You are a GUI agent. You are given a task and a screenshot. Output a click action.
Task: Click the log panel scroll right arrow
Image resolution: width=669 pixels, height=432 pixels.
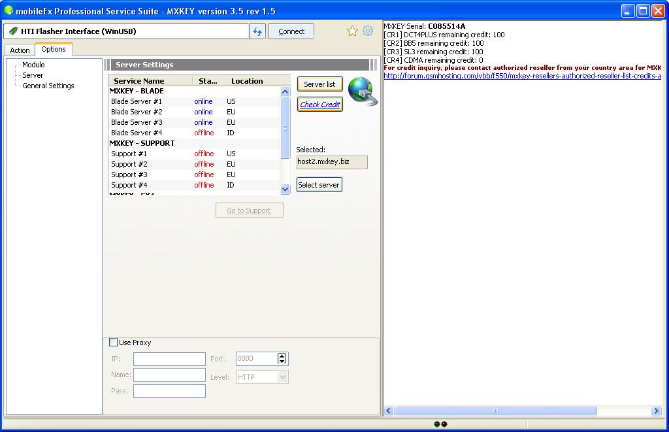(x=656, y=411)
